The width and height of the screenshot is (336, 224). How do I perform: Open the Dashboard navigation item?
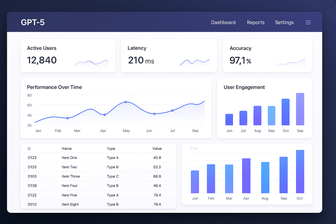pos(223,22)
